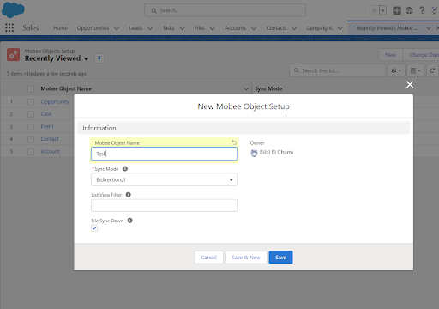Tick the Account row checkbox
Screen dimensions: 439x309
[31, 152]
